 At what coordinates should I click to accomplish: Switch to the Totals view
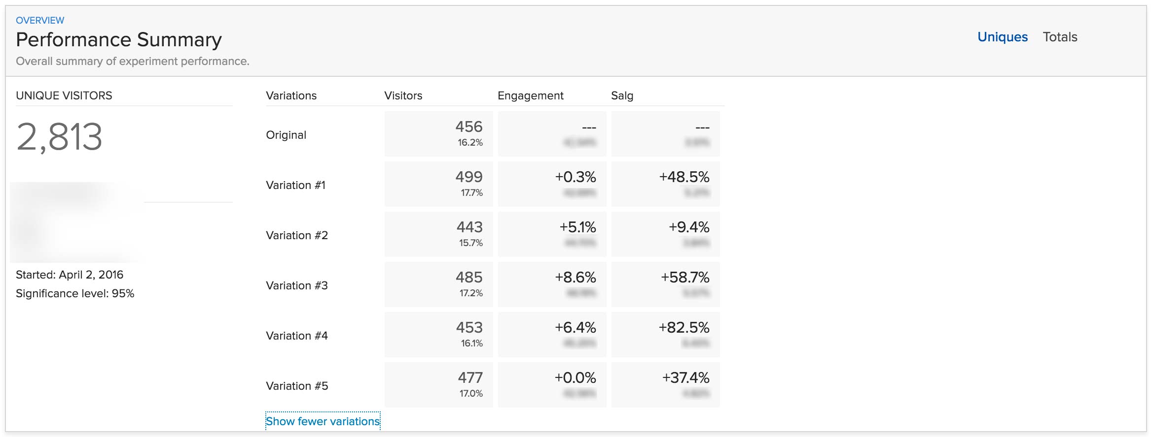pos(1060,37)
